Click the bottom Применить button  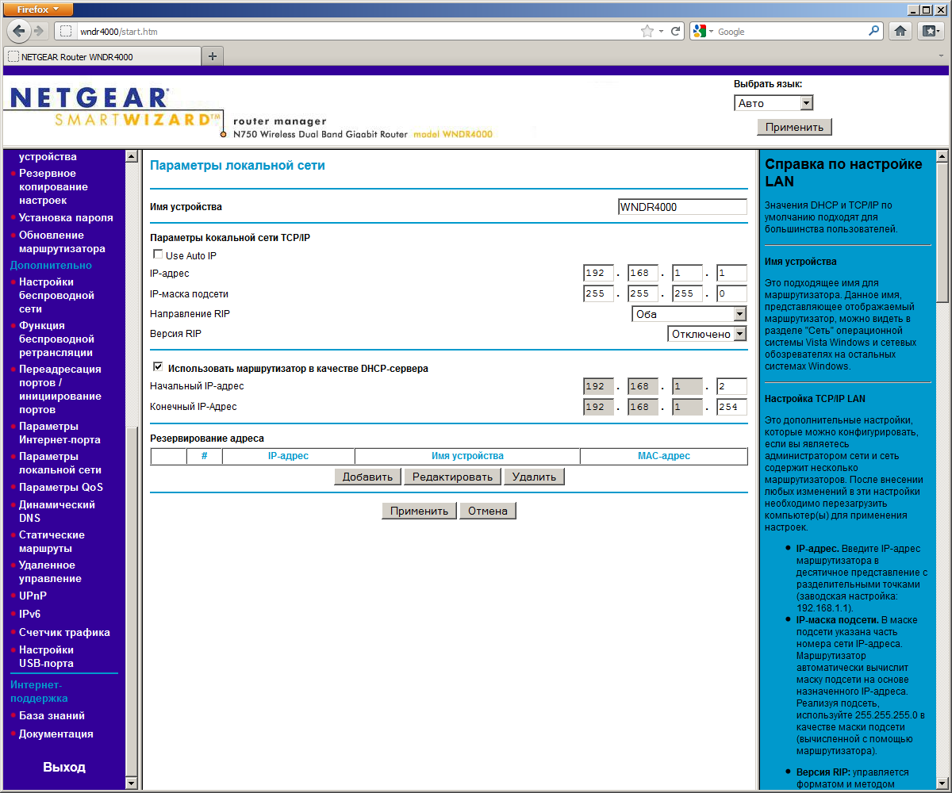point(420,511)
